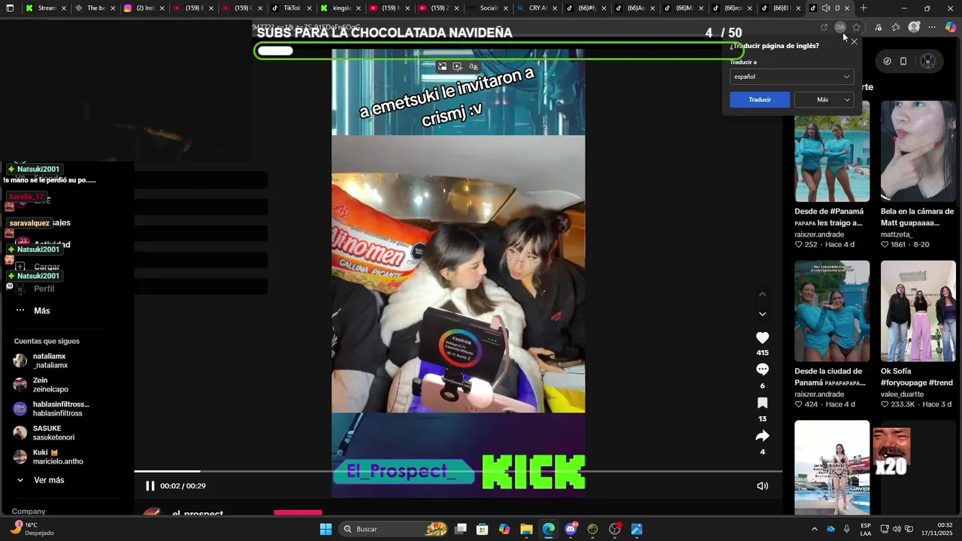Screen dimensions: 962x541
Task: Open Desde de #Panamá video thumbnail
Action: [832, 152]
